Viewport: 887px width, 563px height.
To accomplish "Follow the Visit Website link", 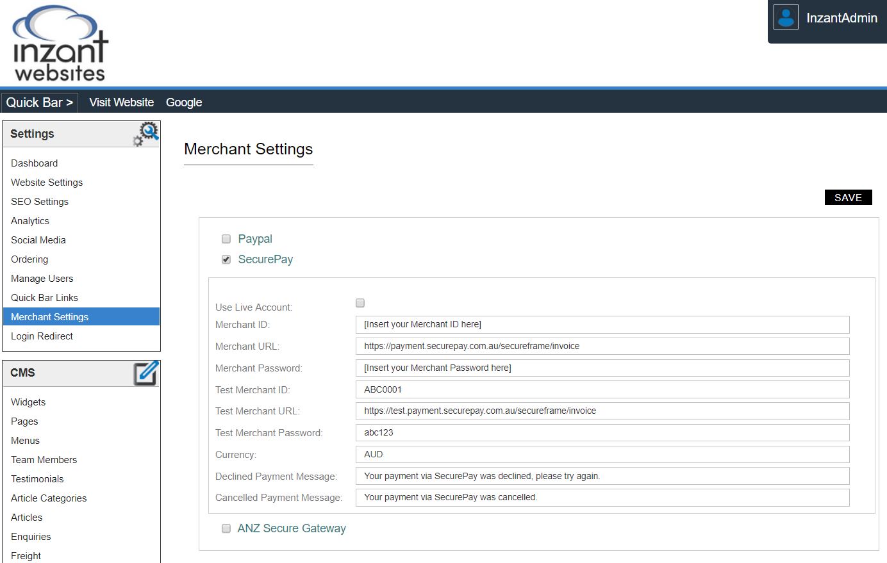I will click(122, 102).
